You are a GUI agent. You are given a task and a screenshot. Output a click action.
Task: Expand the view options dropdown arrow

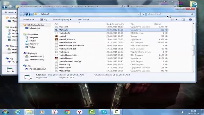(177, 19)
